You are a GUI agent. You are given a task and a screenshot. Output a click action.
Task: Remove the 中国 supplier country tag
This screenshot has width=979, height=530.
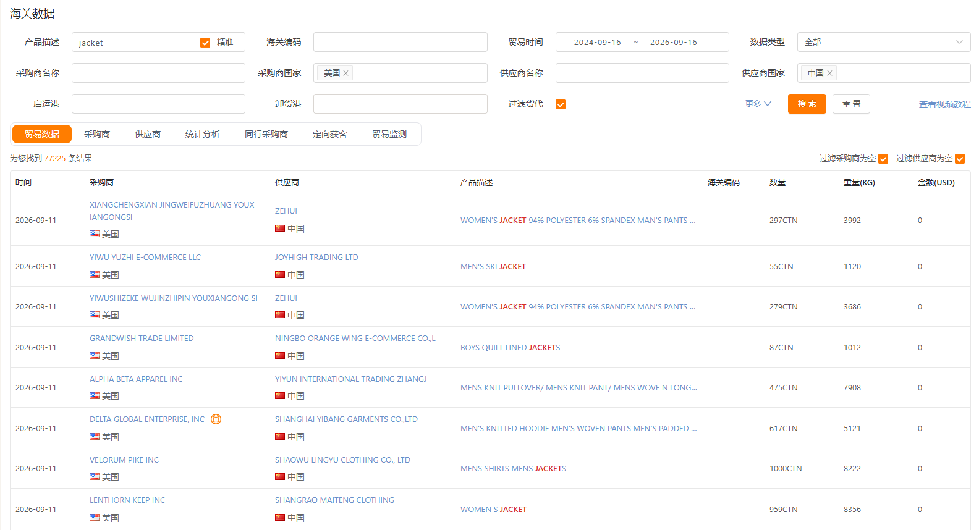click(x=829, y=74)
